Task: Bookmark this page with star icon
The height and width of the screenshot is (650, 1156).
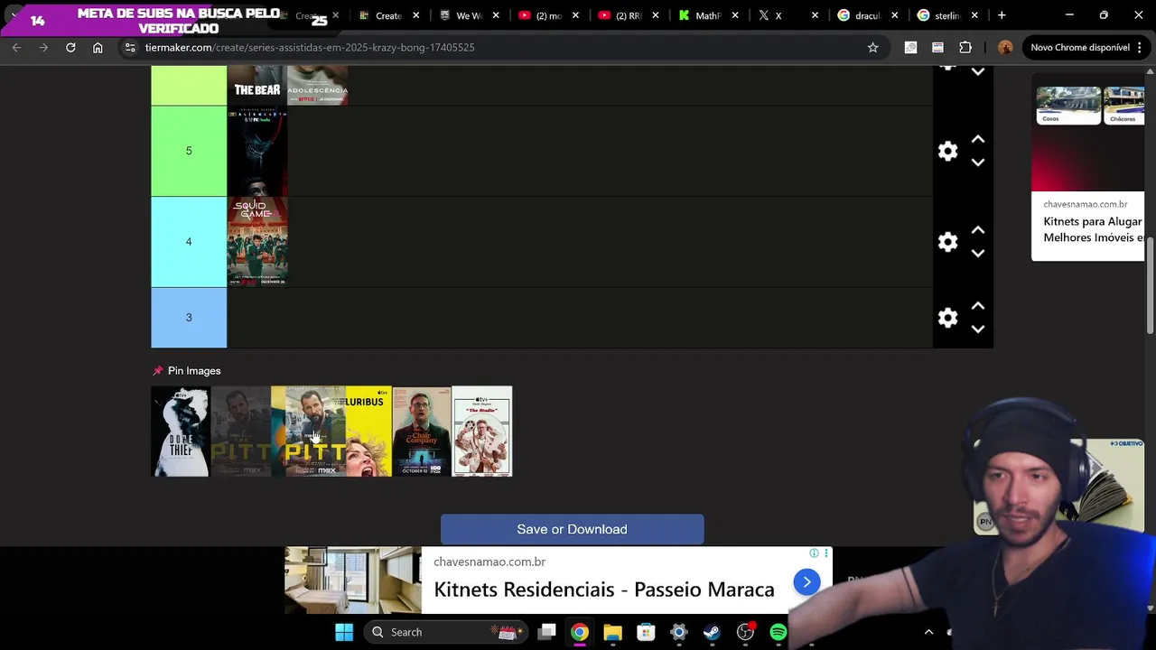Action: tap(872, 47)
